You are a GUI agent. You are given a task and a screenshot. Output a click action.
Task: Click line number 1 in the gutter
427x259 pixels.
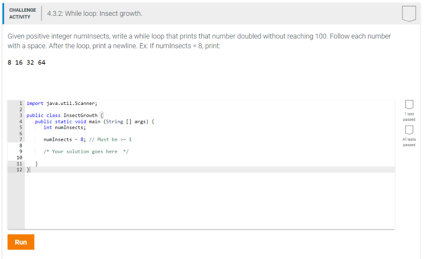20,103
